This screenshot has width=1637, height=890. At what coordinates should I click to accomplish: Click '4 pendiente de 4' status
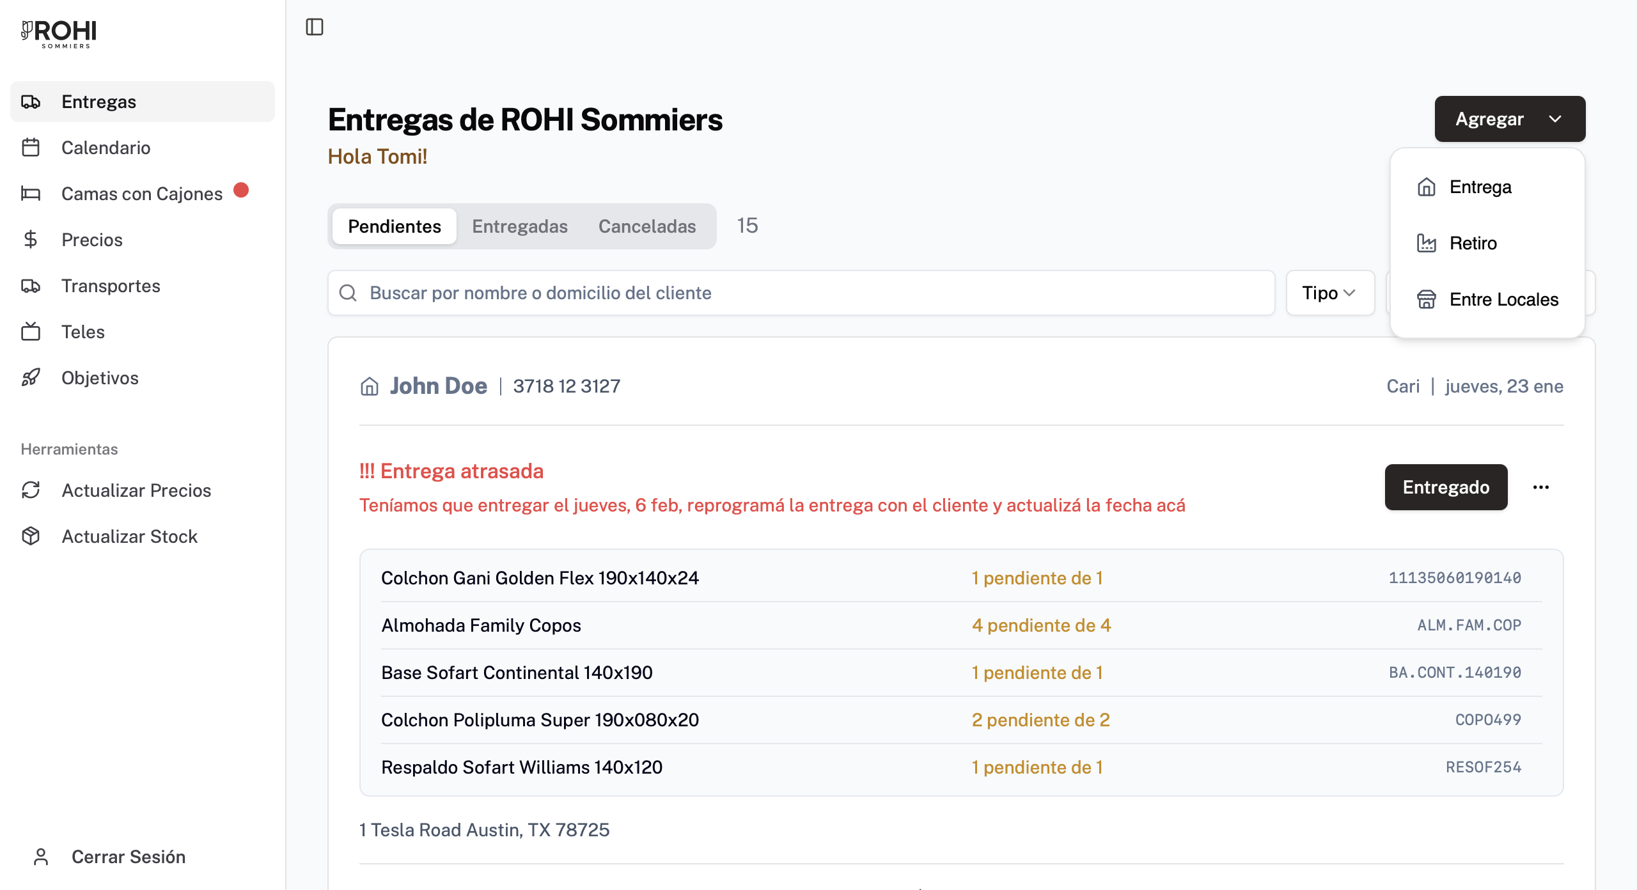1042,625
